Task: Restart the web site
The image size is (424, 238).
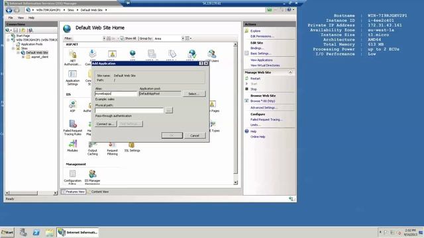Action: pyautogui.click(x=255, y=79)
